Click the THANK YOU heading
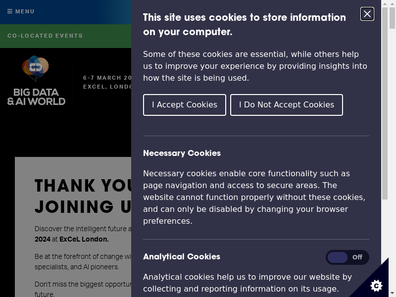 (x=83, y=186)
